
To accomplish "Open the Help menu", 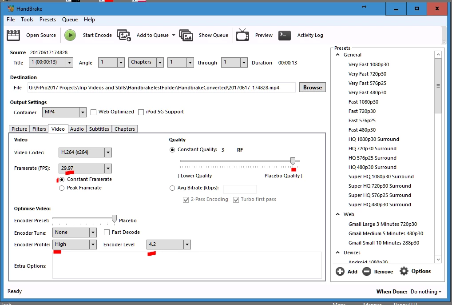I will [x=89, y=19].
